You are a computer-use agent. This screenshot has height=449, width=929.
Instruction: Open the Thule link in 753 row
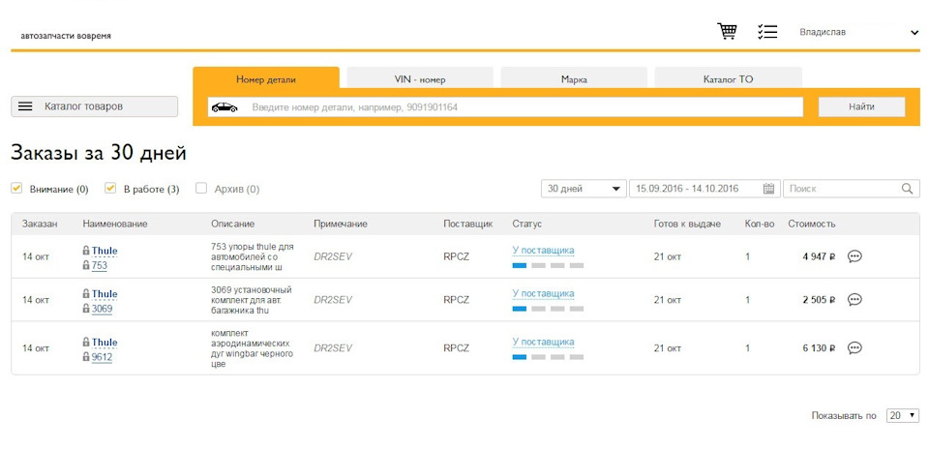coord(105,252)
